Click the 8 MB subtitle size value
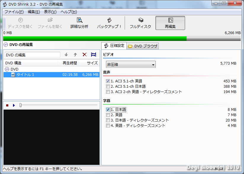The width and height of the screenshot is (244, 174). [232, 109]
